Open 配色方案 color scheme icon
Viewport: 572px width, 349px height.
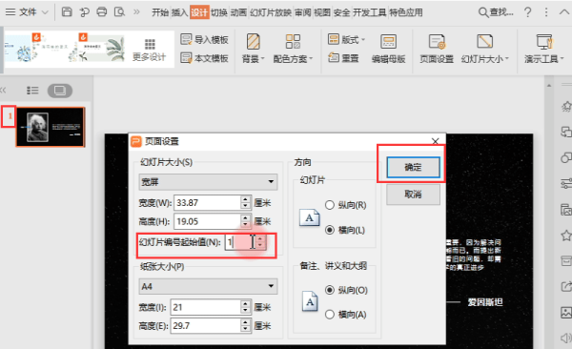pyautogui.click(x=293, y=49)
